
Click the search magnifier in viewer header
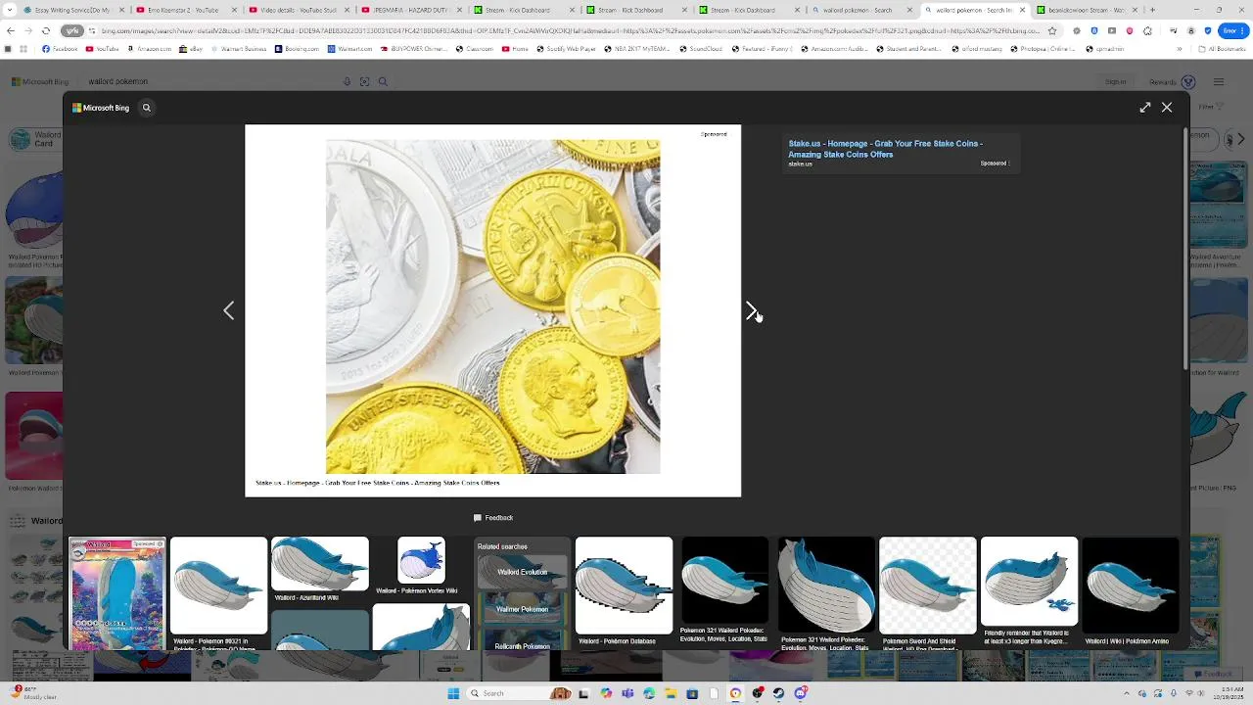coord(147,108)
